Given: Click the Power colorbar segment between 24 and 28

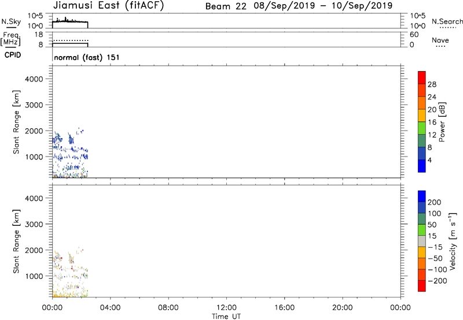Looking at the screenshot, I should tap(422, 90).
